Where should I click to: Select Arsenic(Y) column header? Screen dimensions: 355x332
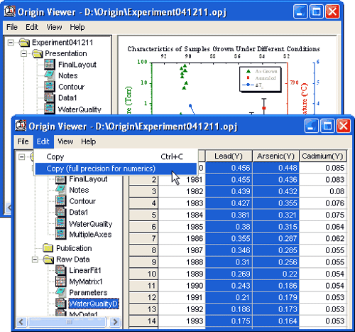coord(275,156)
